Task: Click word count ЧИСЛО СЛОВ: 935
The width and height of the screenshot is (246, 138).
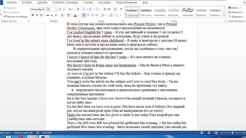Action: (x=23, y=133)
